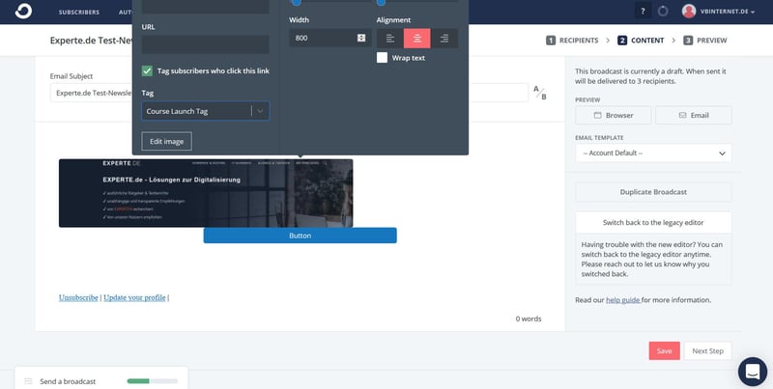Select the Experte.de banner image
Viewport: 773px width, 389px height.
coord(206,193)
